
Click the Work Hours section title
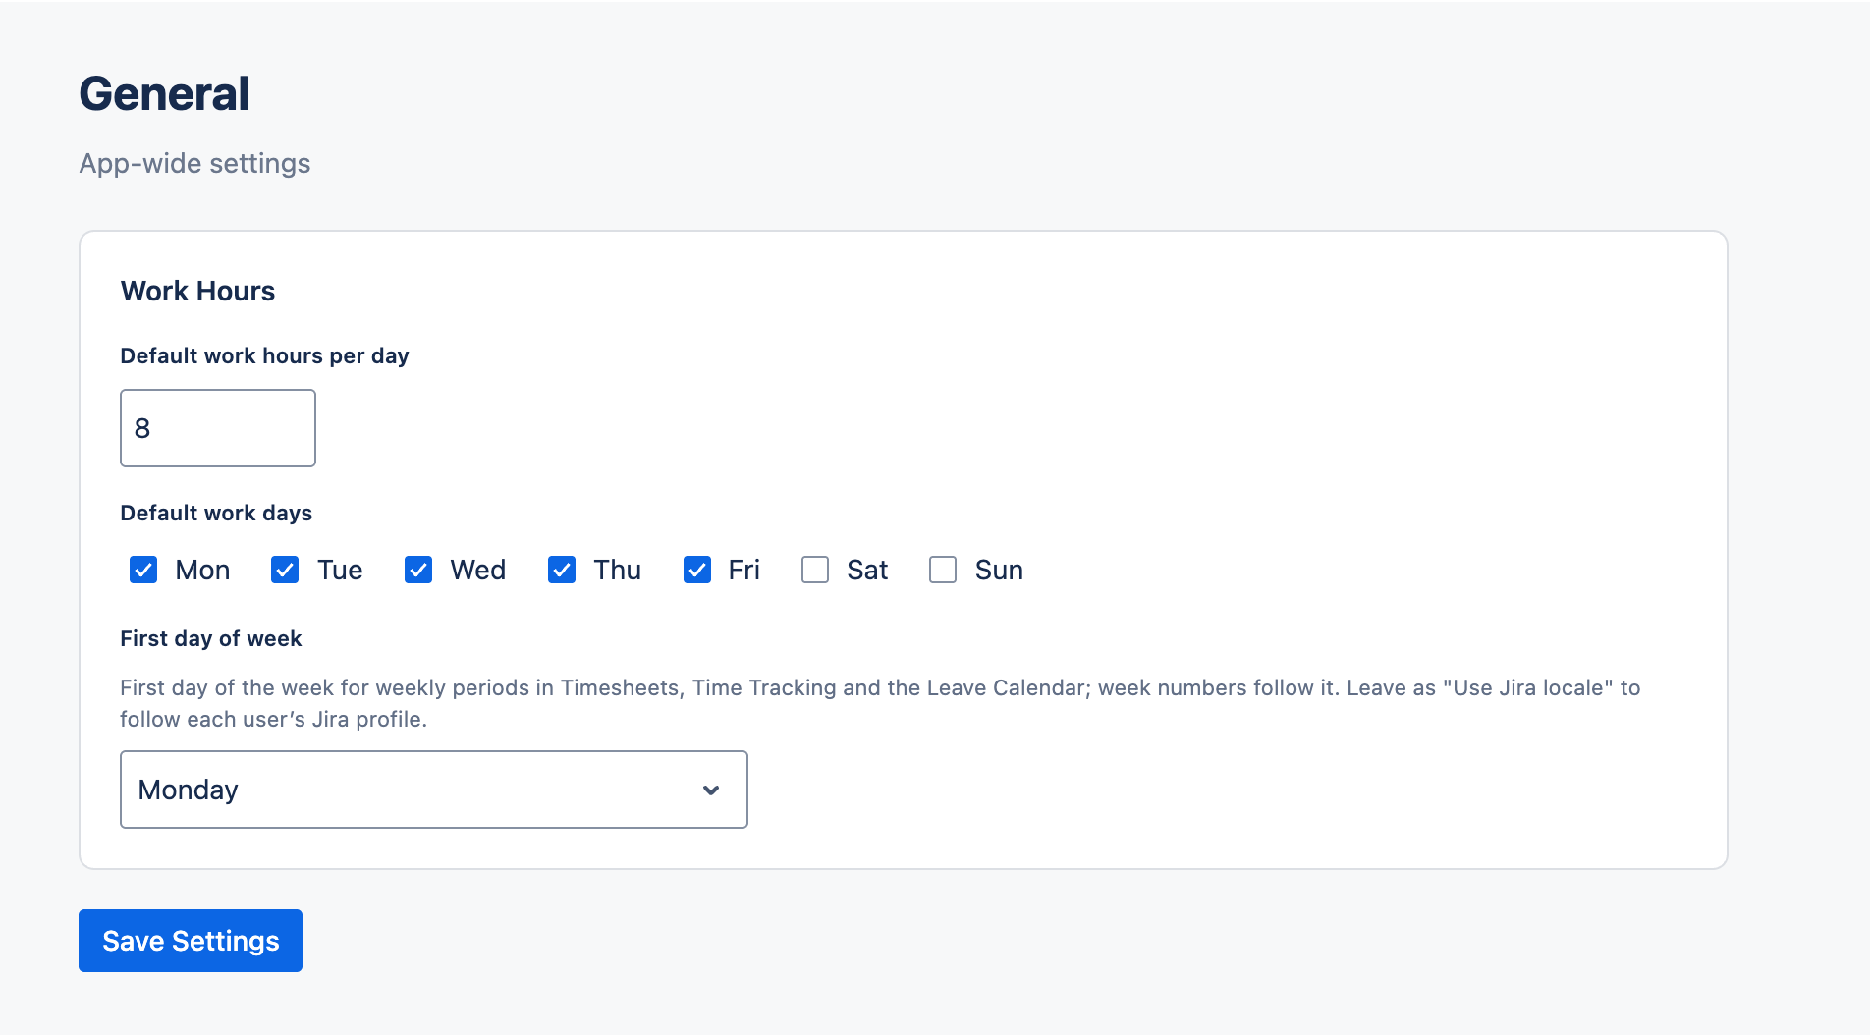197,291
